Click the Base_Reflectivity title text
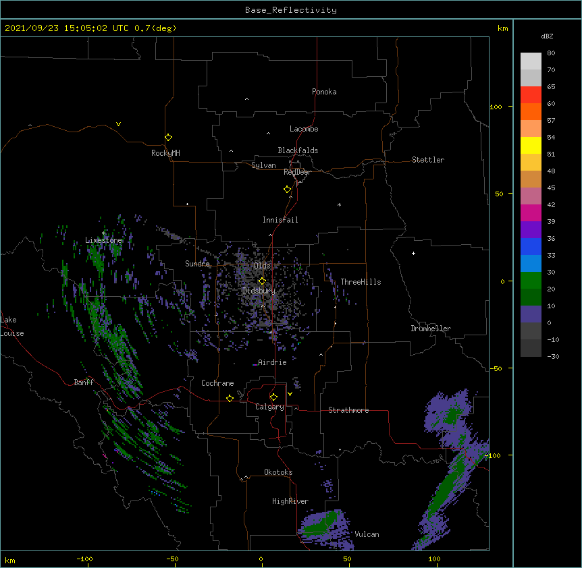 pyautogui.click(x=291, y=10)
